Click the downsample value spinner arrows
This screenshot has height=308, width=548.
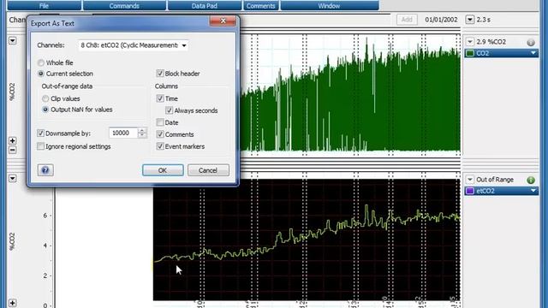(142, 133)
